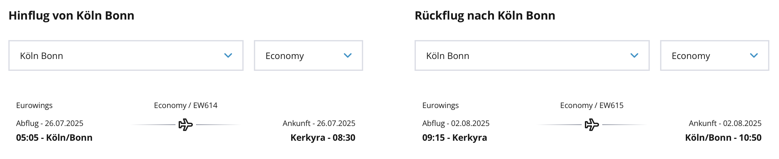Click chevron arrow in return airport selector
The width and height of the screenshot is (779, 159).
(634, 55)
